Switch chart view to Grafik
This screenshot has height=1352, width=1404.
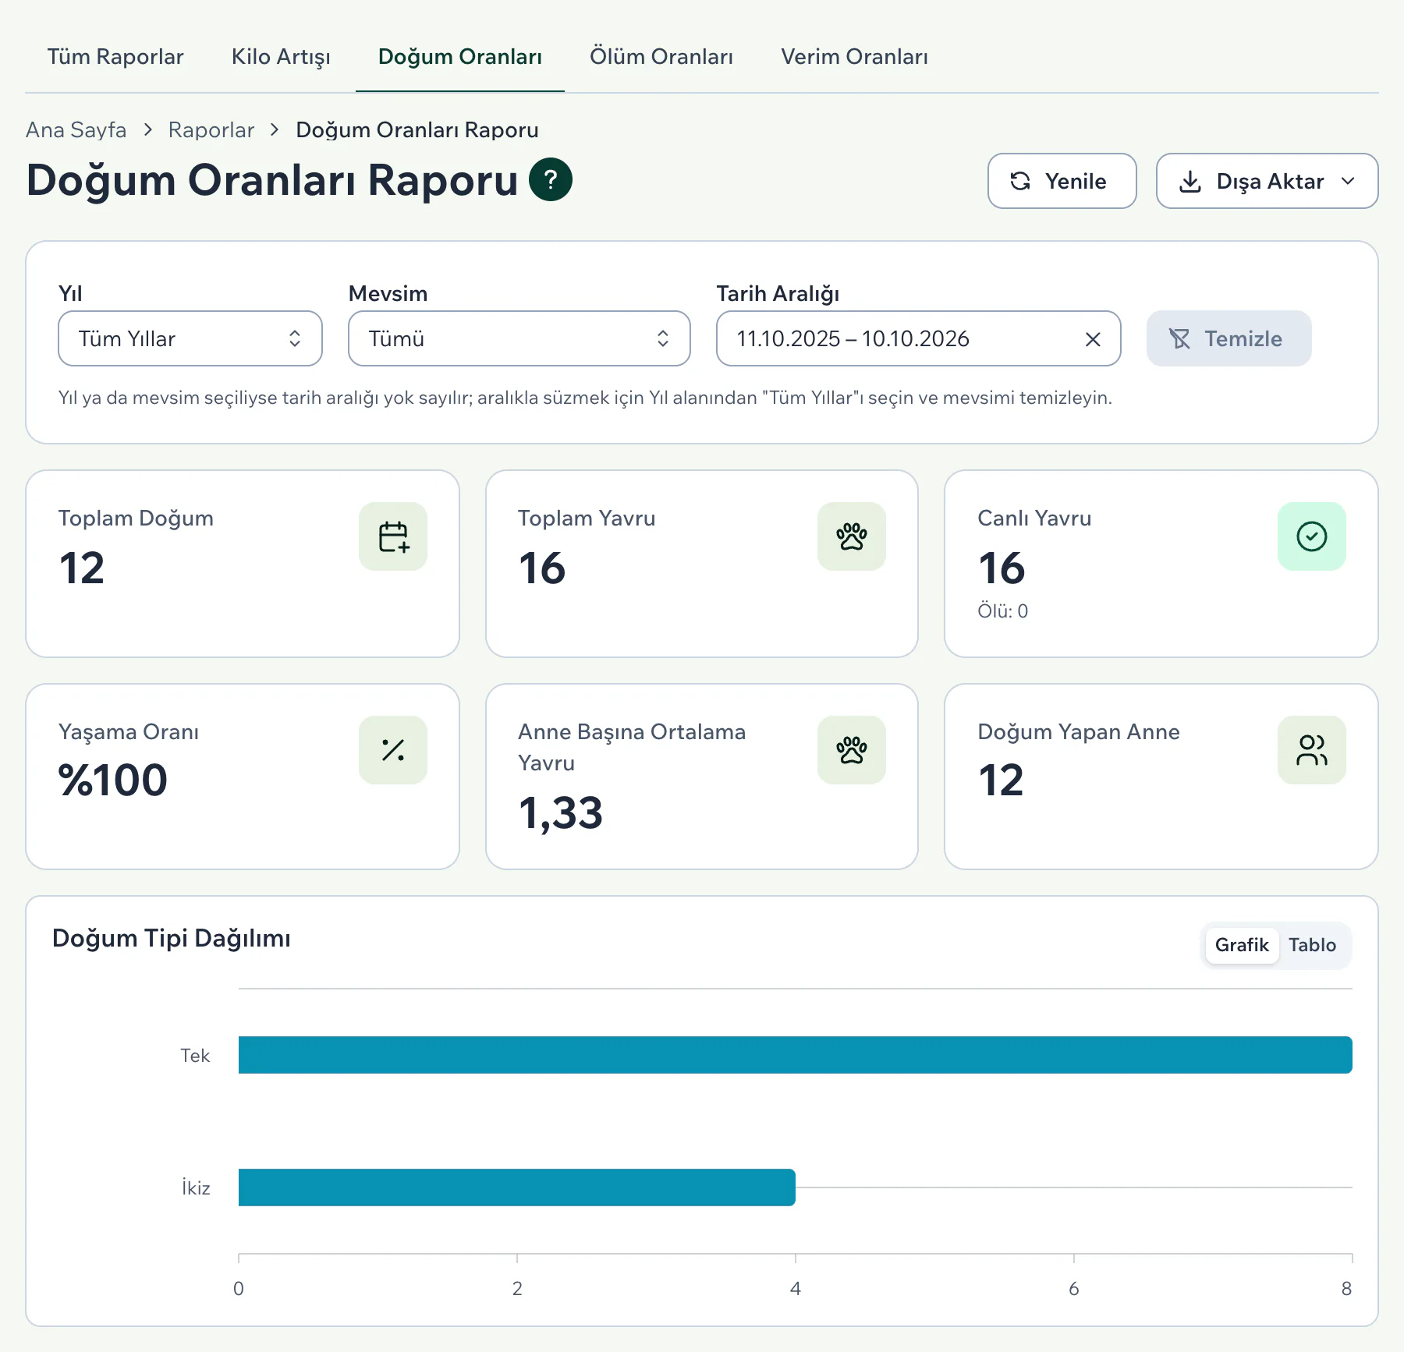(x=1242, y=945)
